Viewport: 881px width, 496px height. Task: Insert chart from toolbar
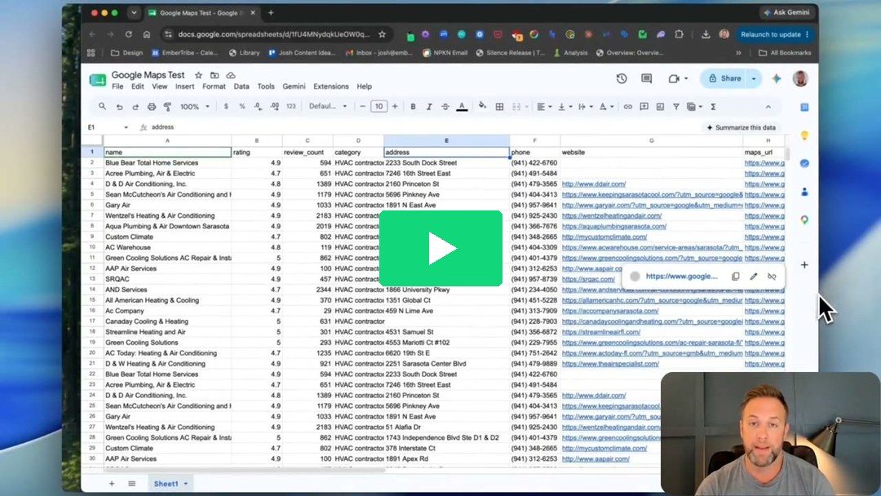[660, 107]
